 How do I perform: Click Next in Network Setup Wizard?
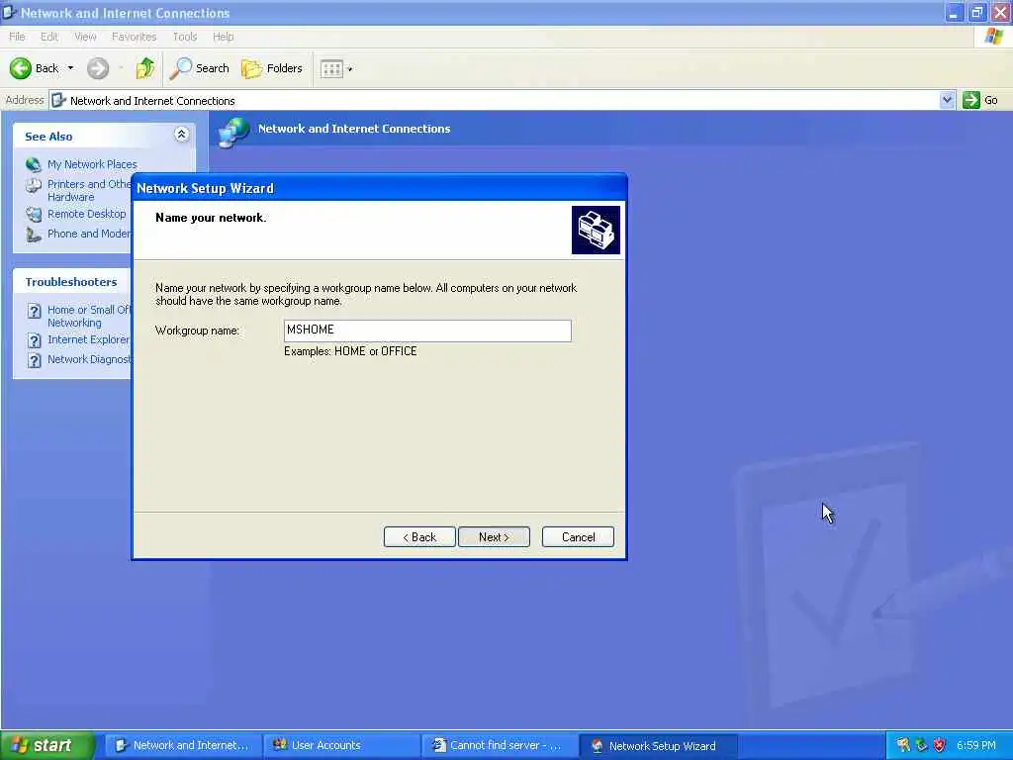coord(494,537)
